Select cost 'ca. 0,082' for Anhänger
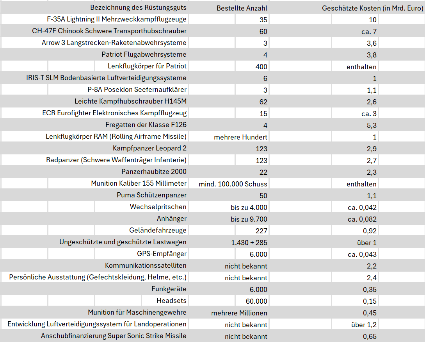The height and width of the screenshot is (342, 425). [362, 219]
